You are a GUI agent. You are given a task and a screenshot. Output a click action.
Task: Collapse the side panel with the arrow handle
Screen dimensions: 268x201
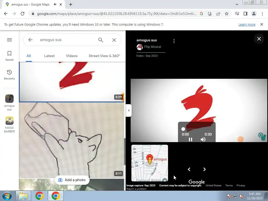pyautogui.click(x=129, y=110)
